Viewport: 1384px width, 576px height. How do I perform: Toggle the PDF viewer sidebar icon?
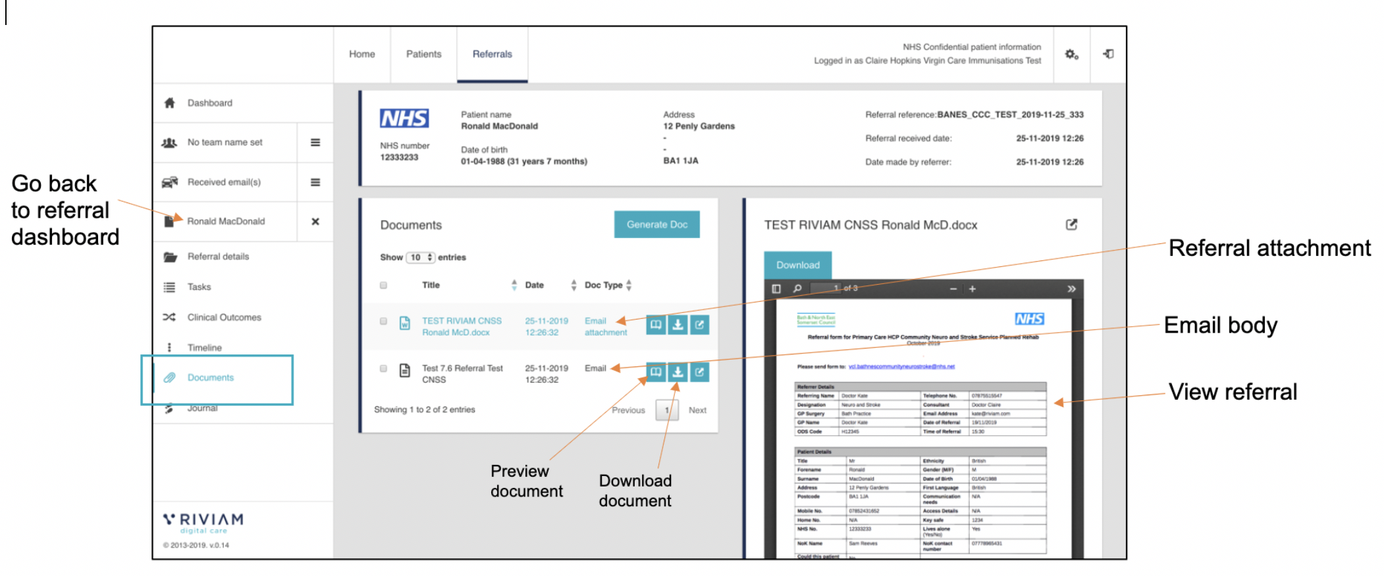click(776, 289)
